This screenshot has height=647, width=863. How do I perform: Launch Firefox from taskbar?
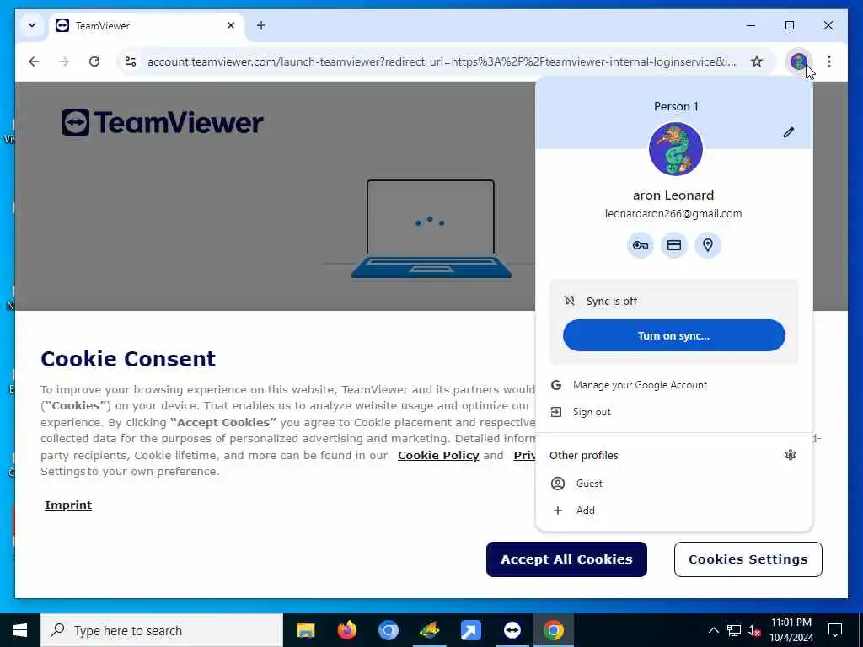click(346, 630)
